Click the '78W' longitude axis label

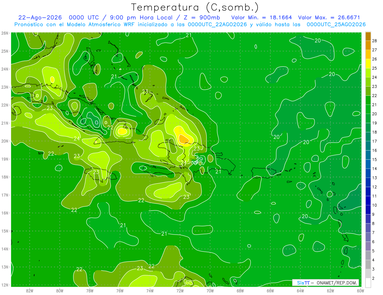click(x=90, y=291)
